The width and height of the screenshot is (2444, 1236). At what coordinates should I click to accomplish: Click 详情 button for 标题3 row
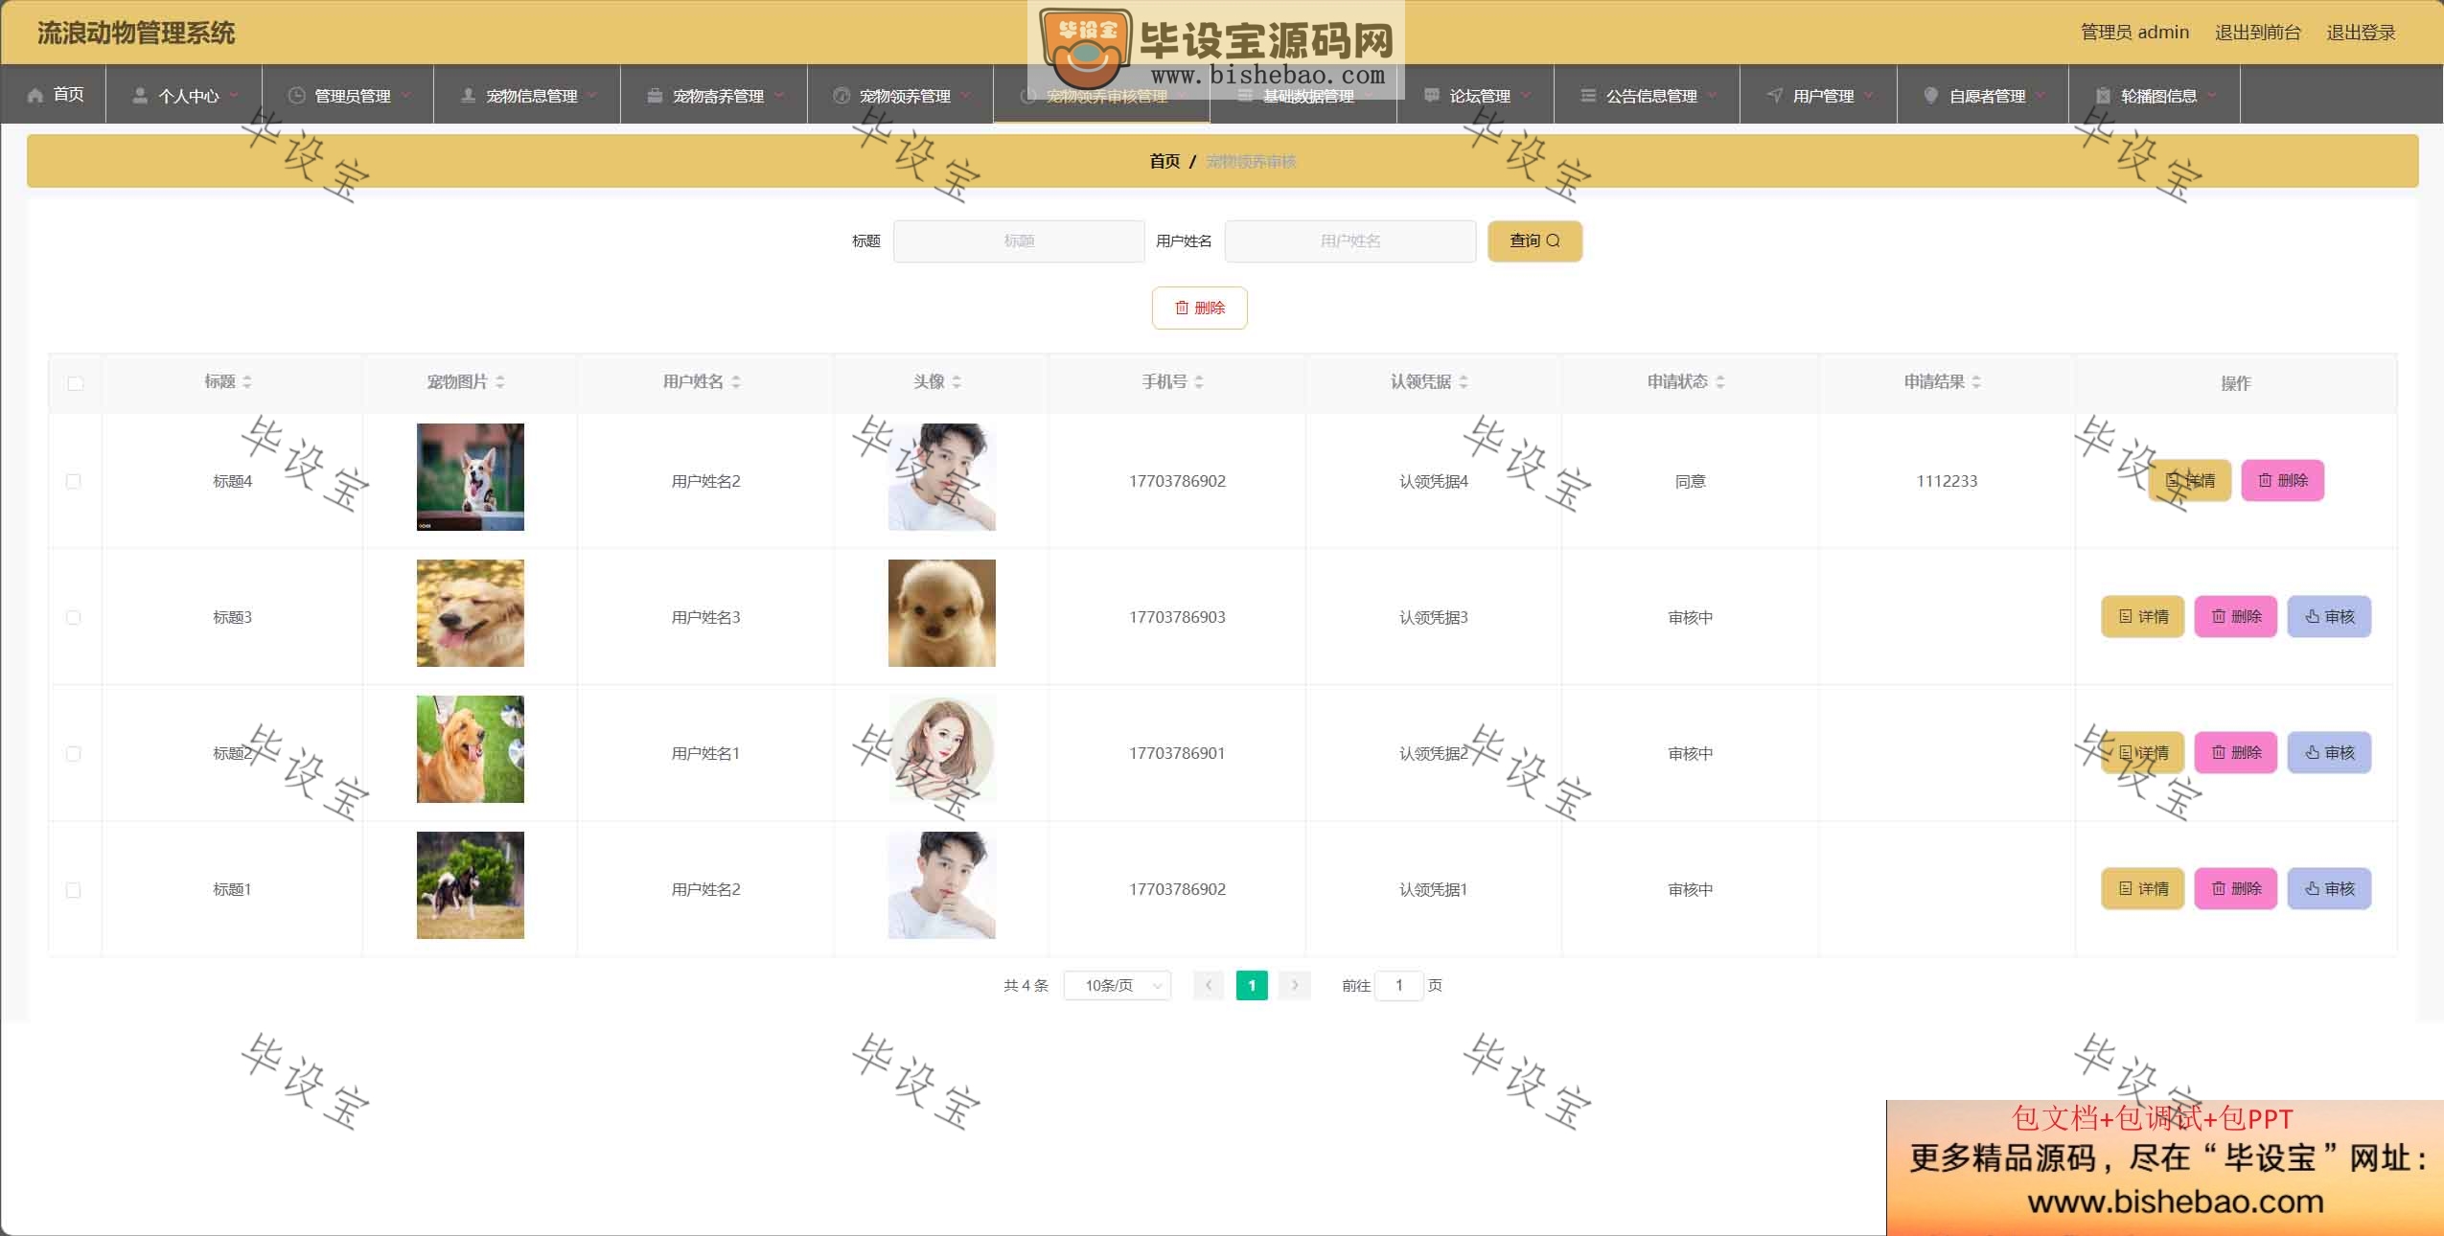point(2143,616)
